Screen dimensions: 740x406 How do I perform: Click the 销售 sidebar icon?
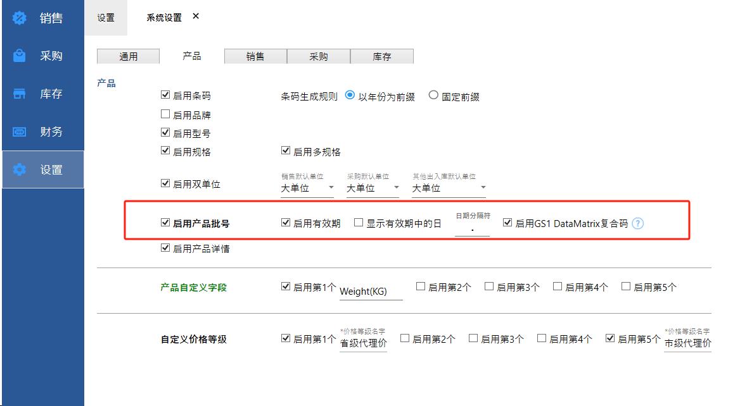pyautogui.click(x=20, y=18)
